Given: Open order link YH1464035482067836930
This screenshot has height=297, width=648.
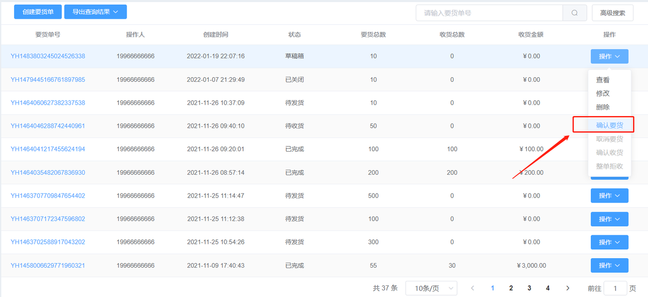Looking at the screenshot, I should (x=48, y=172).
